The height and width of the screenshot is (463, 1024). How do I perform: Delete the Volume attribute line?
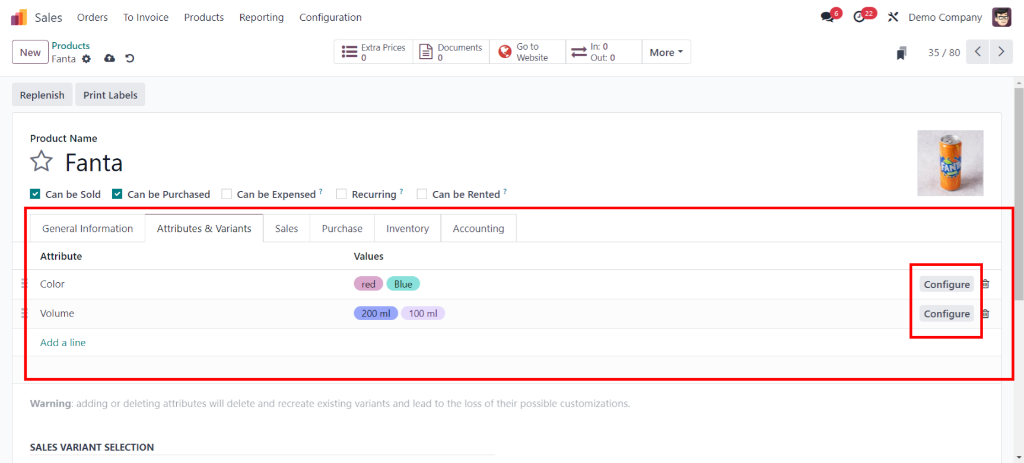(985, 314)
